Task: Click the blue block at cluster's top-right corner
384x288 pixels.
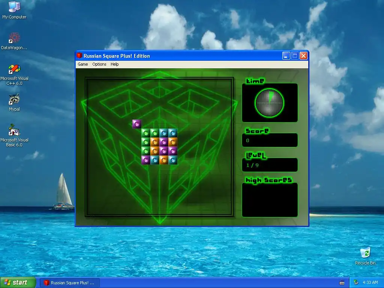Action: (172, 133)
